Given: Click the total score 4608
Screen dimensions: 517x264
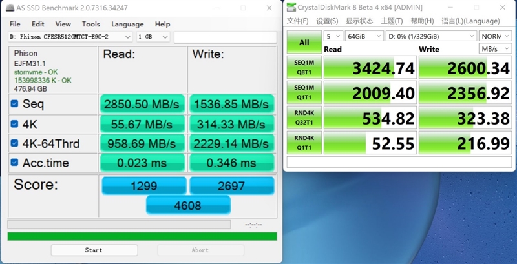Looking at the screenshot, I should coord(188,205).
